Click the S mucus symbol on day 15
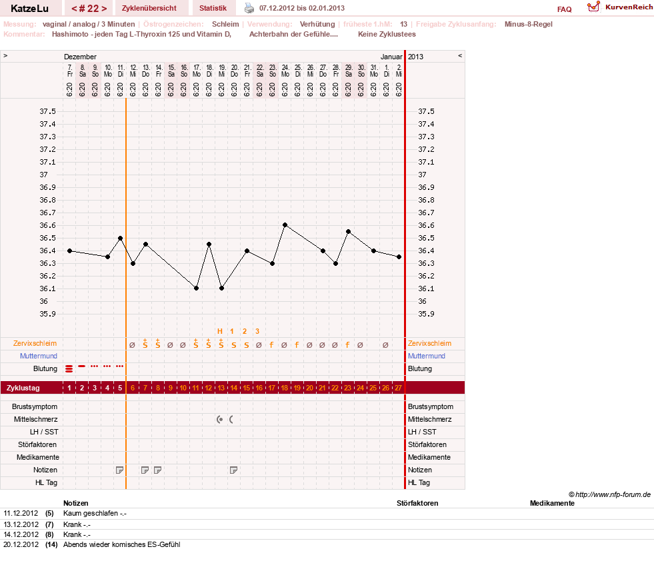654x569 pixels. [247, 345]
